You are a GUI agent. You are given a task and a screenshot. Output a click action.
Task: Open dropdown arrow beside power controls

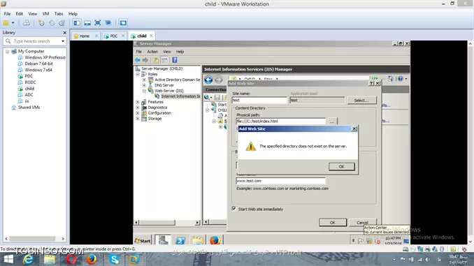[13, 22]
